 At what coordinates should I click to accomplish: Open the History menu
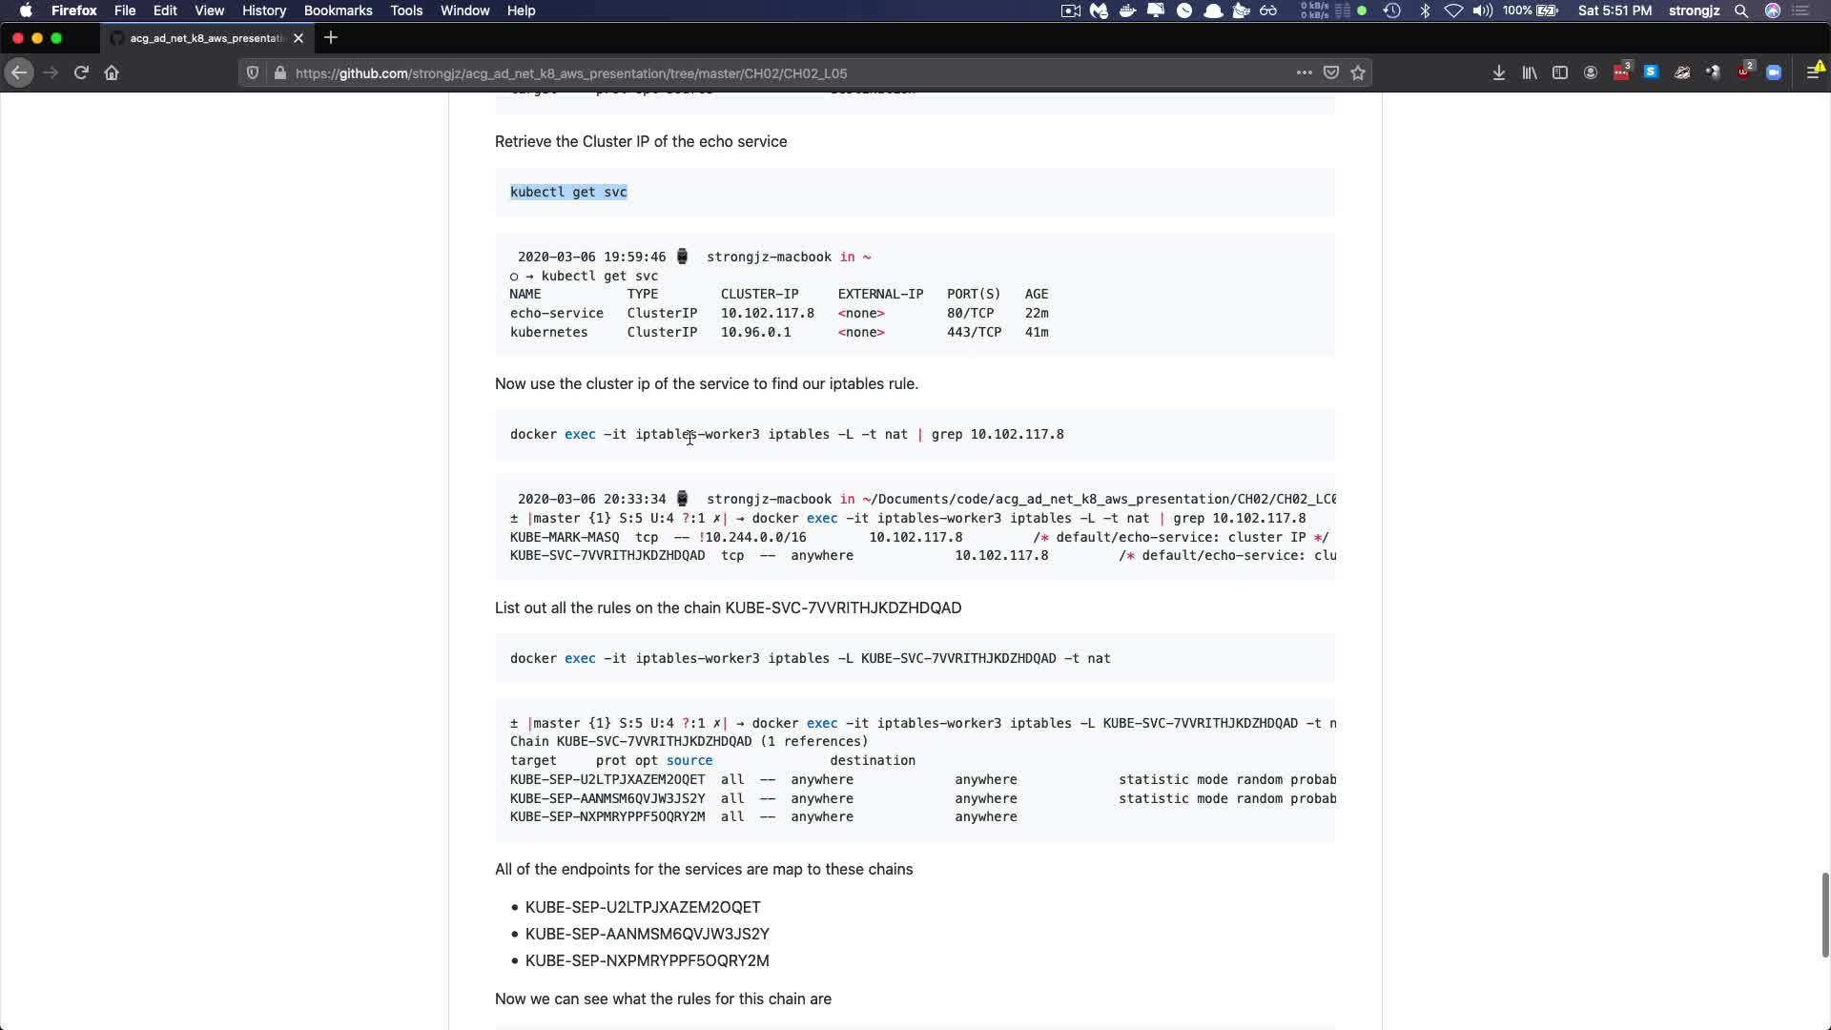[264, 10]
